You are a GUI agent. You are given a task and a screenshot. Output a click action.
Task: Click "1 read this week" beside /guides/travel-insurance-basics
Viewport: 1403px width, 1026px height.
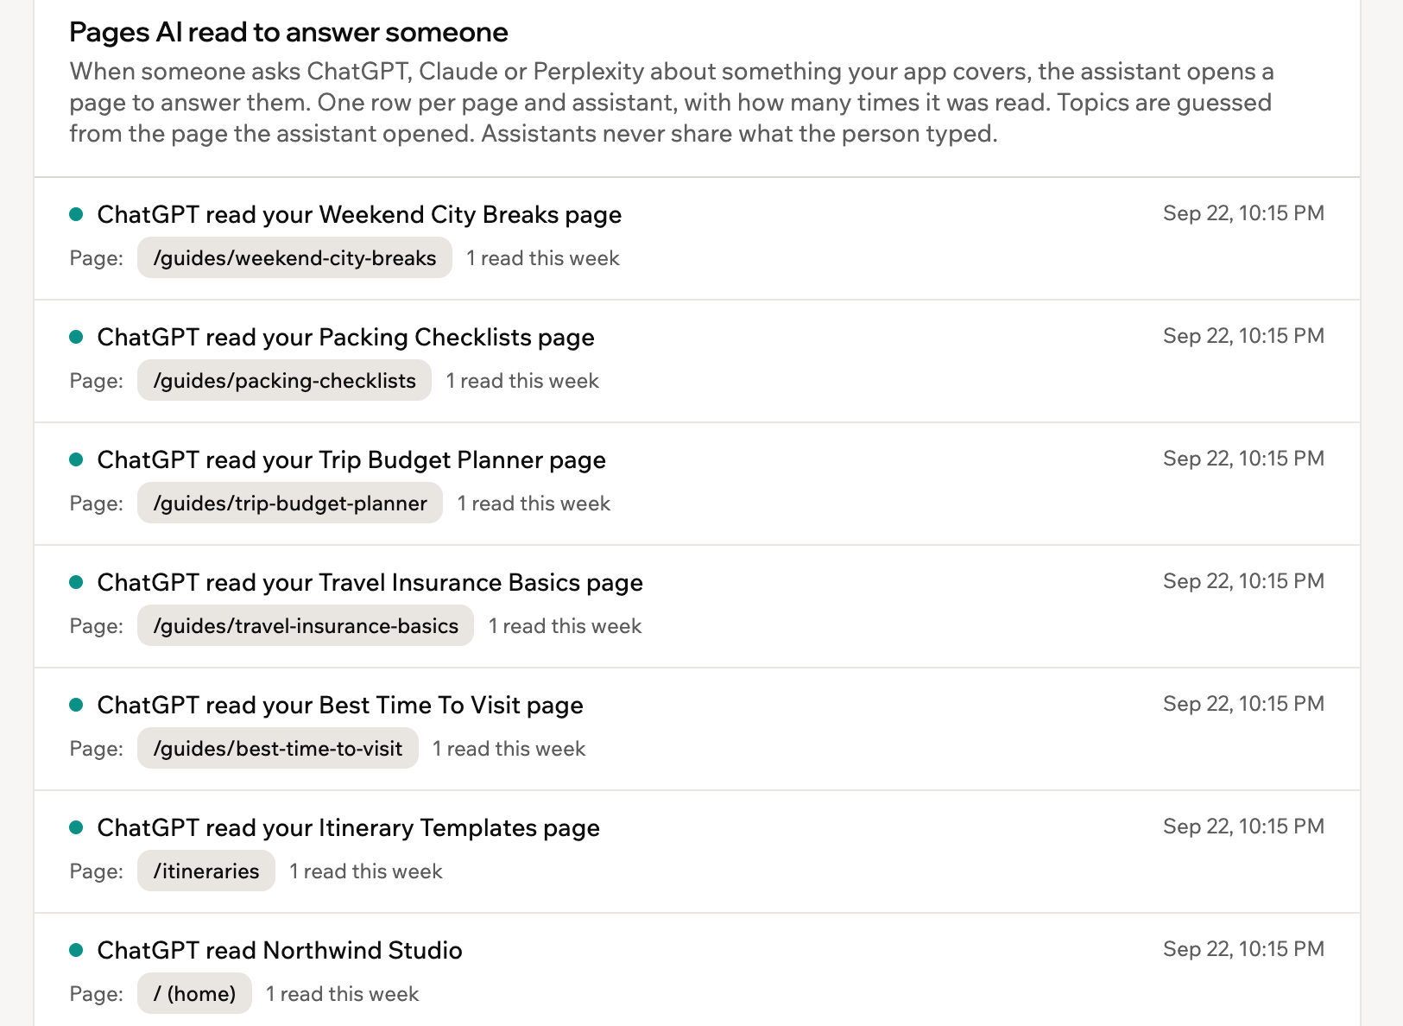pos(565,626)
